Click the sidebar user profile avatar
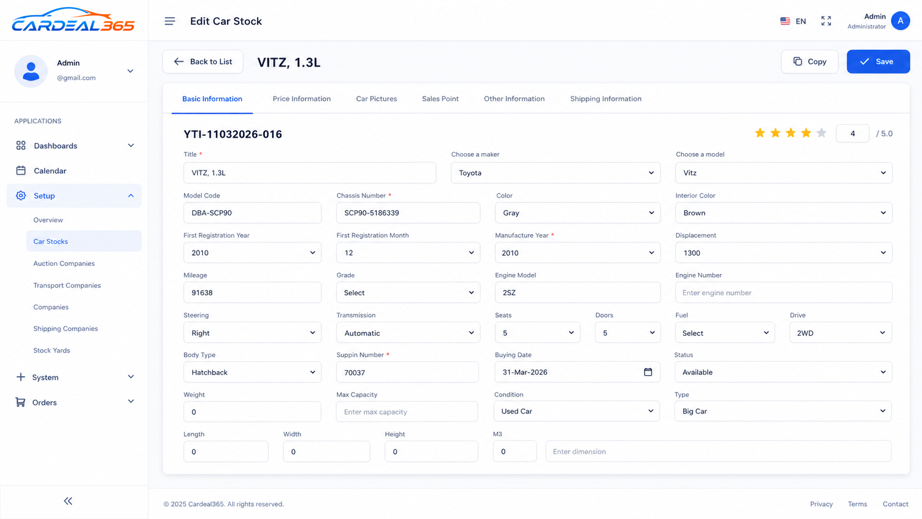This screenshot has width=922, height=519. 31,71
